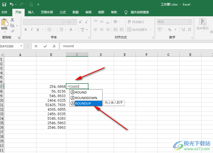The height and width of the screenshot is (153, 213).
Task: Open the 帮助 ribbon tab
Action: click(114, 12)
